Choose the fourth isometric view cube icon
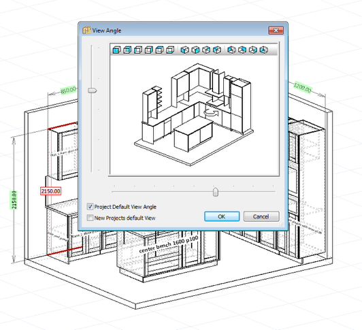 point(217,50)
